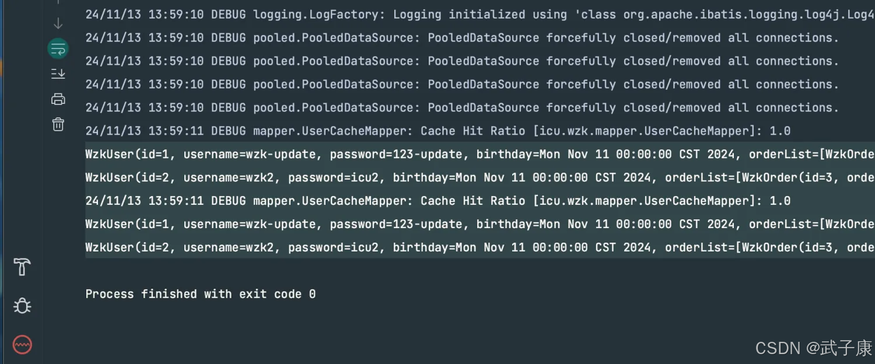875x364 pixels.
Task: Click the LogFactory 'Logging initialized' log line
Action: pyautogui.click(x=480, y=15)
